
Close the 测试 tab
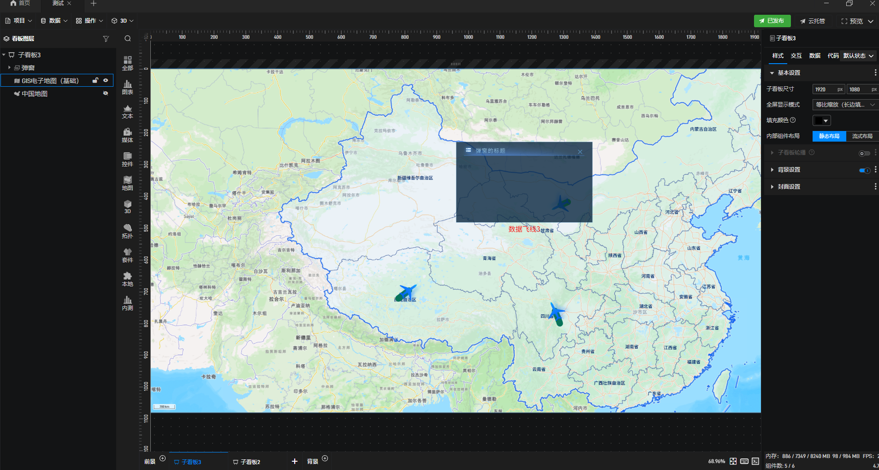(69, 4)
